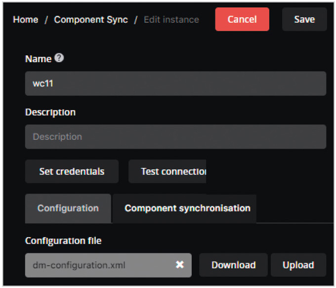Screen dimensions: 336x288
Task: Click the slash separator after Home
Action: coord(46,20)
